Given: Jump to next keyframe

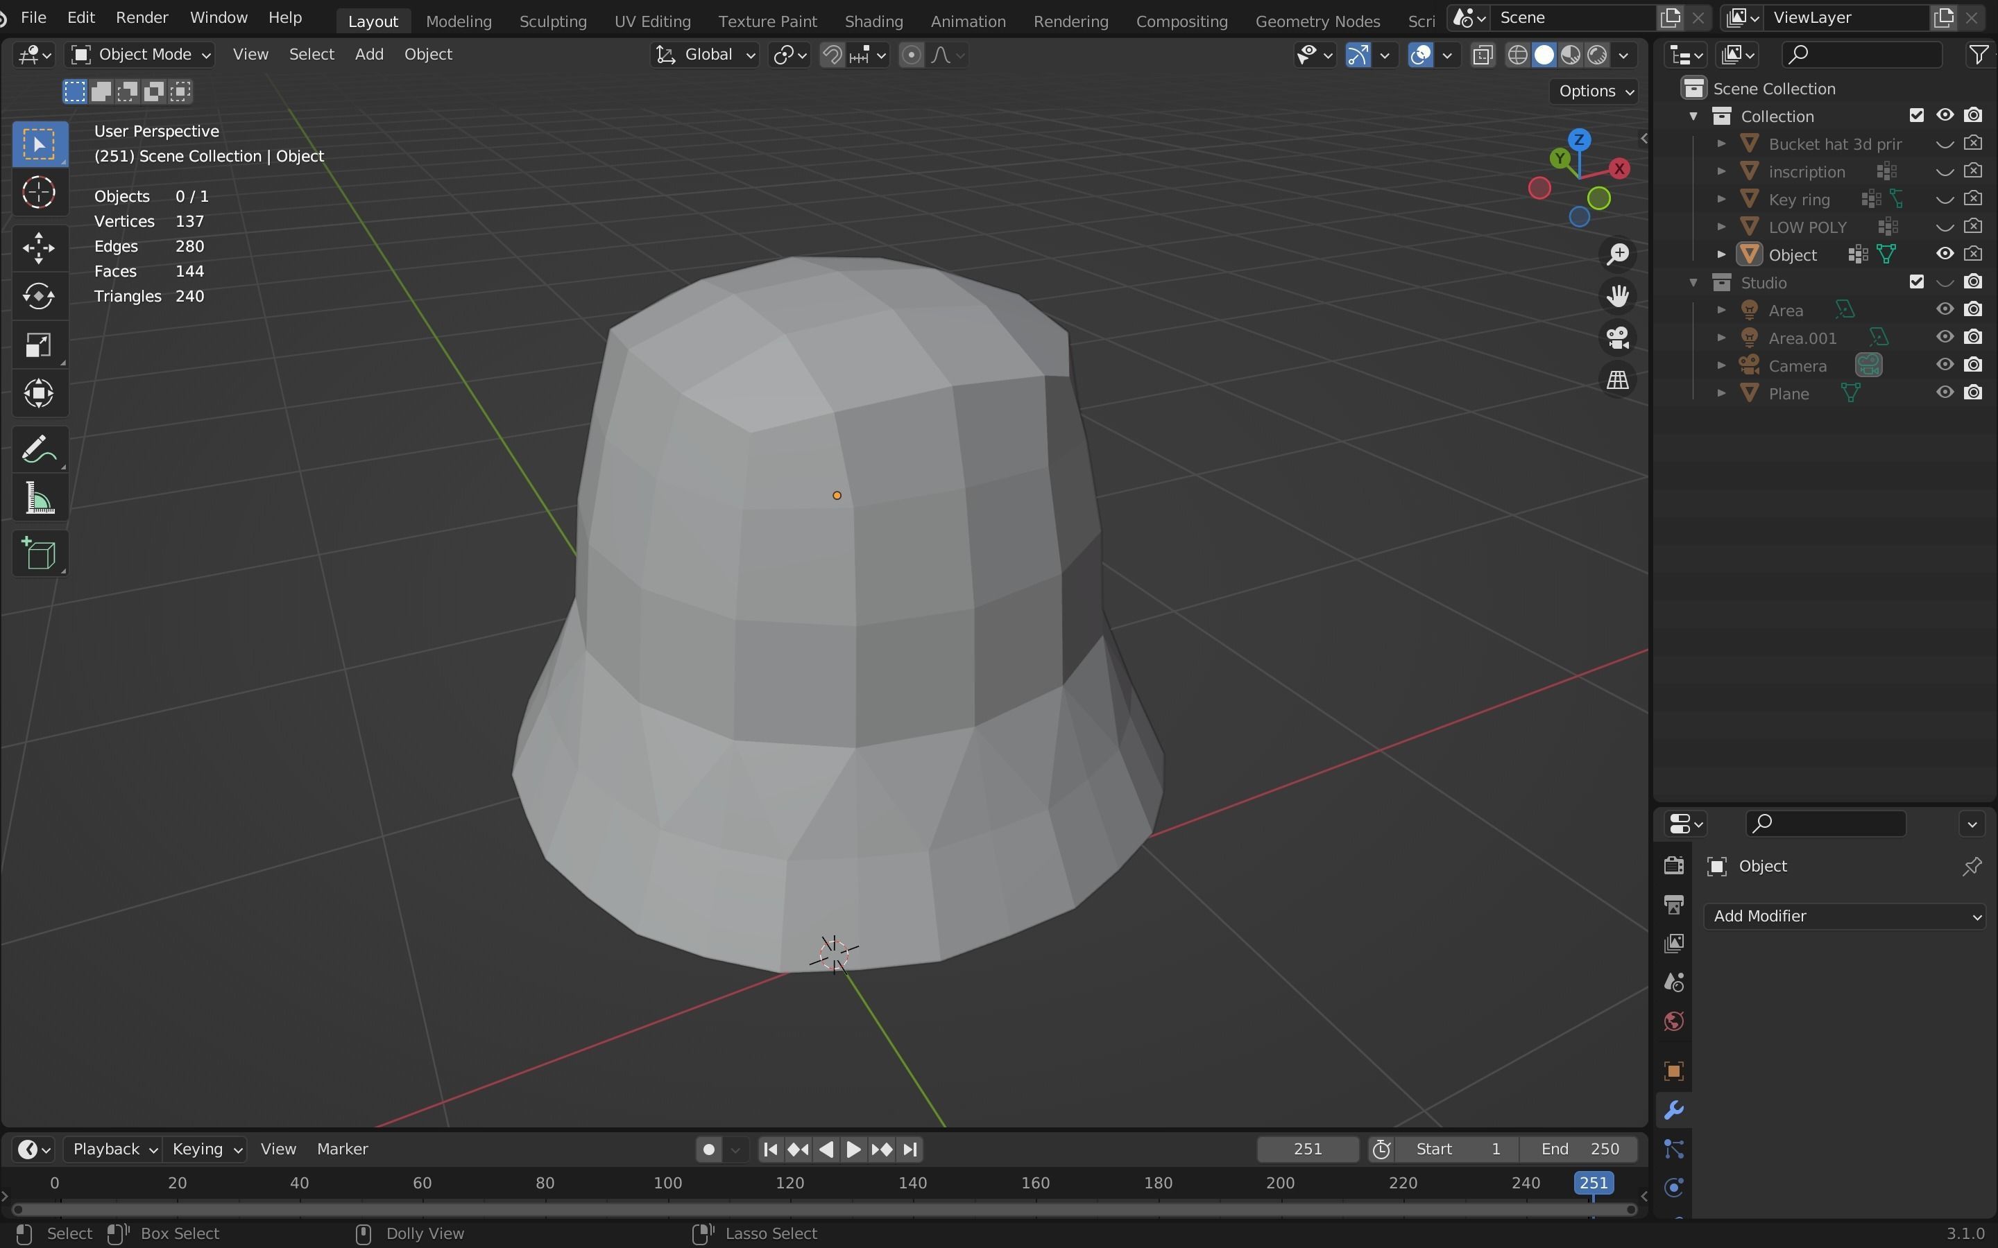Looking at the screenshot, I should coord(882,1149).
